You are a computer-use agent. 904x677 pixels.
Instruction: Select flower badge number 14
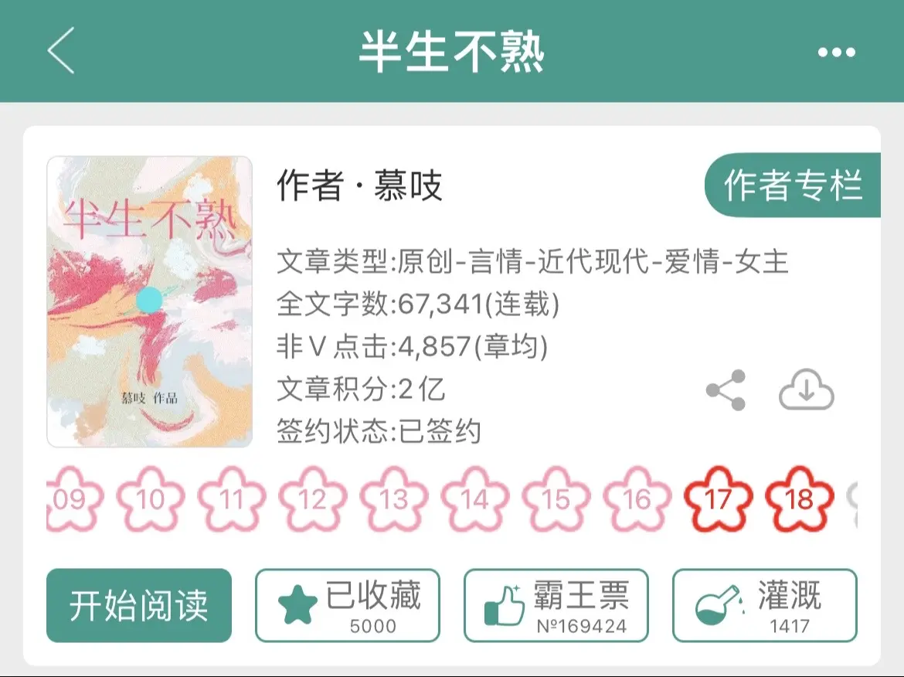coord(475,498)
